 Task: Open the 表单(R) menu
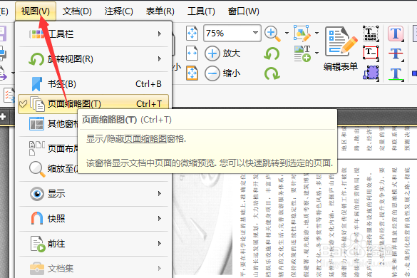point(160,11)
